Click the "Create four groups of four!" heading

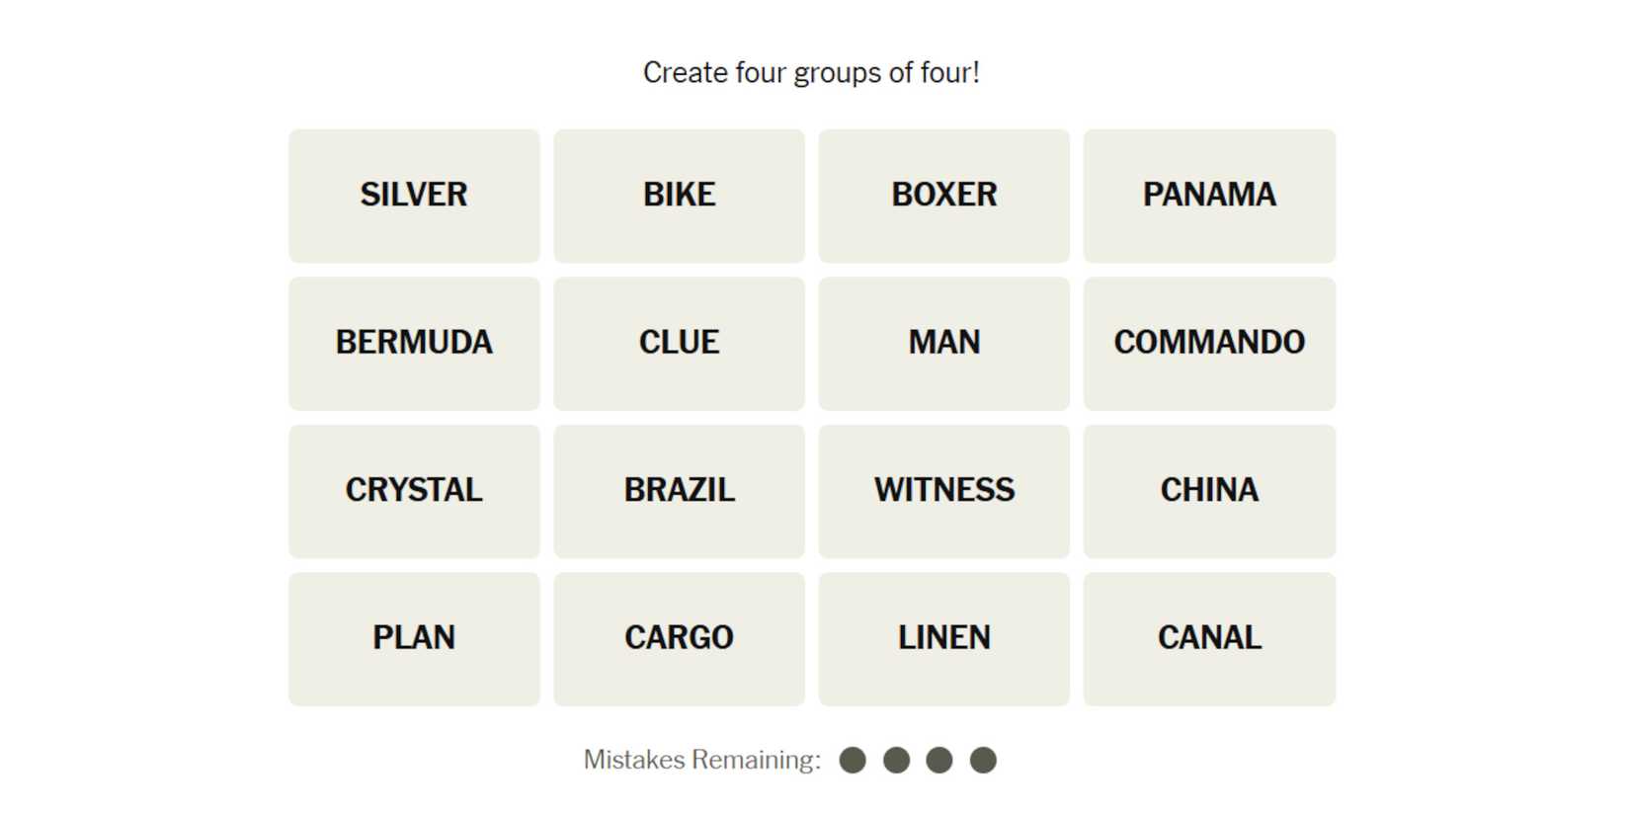811,73
